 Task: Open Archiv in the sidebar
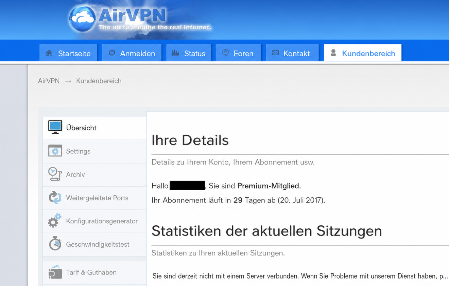(x=94, y=175)
